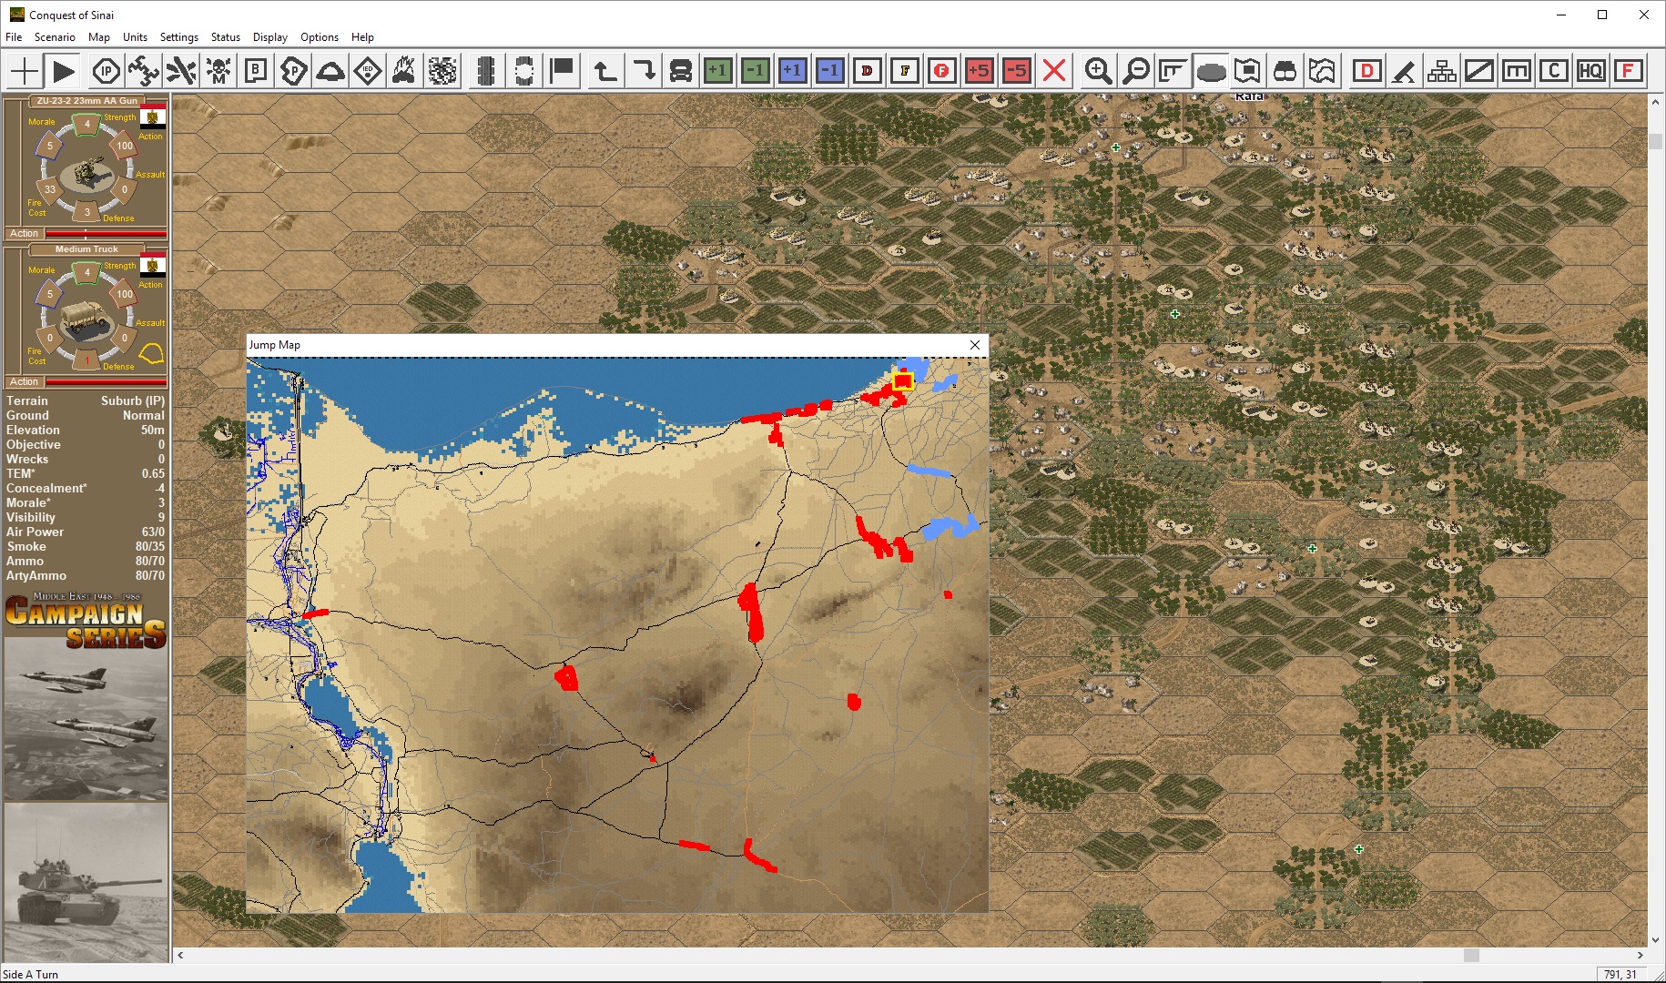Open the jump map toolbar icon
Screen dimensions: 1666x983
click(1247, 70)
